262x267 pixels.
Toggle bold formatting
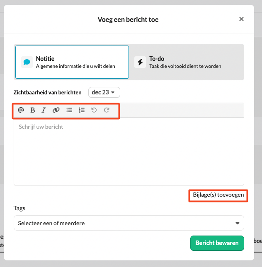[x=32, y=110]
